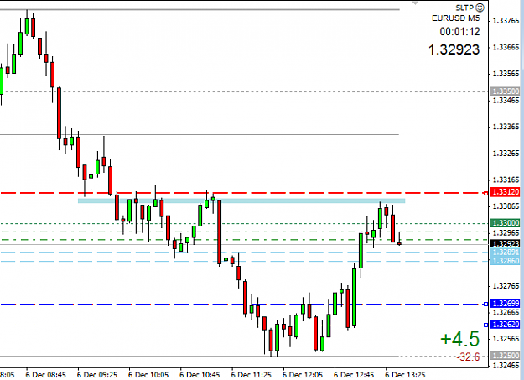Select the light blue resistance zone rectangle
This screenshot has width=524, height=380.
(241, 200)
